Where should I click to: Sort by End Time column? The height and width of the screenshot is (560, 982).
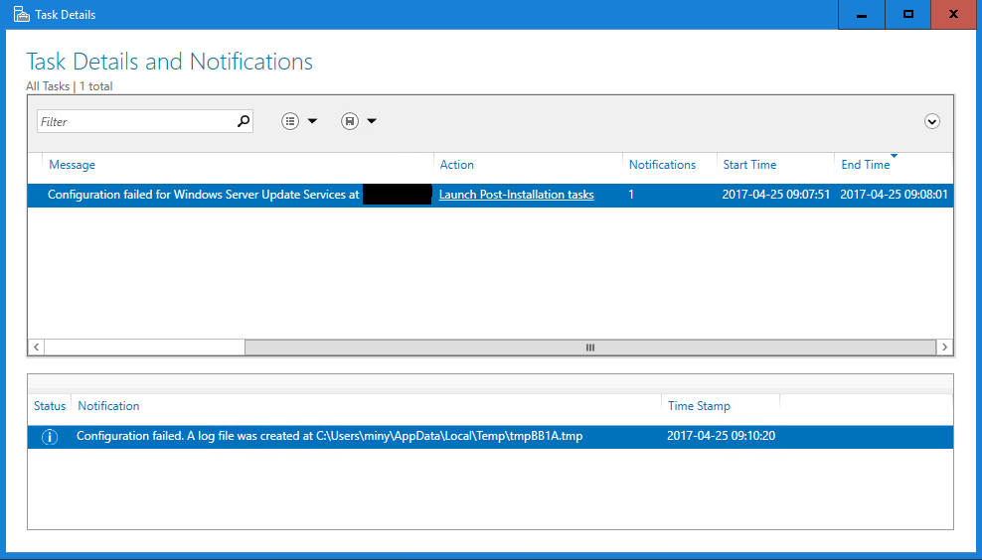(x=866, y=165)
